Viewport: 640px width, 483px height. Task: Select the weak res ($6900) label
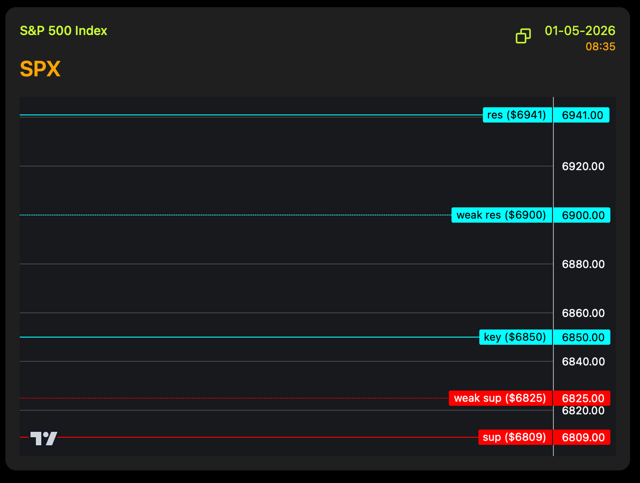(x=501, y=215)
